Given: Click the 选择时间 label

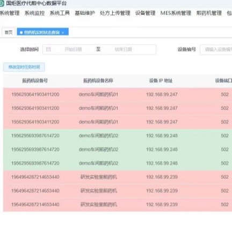Looking at the screenshot, I should tap(30, 49).
